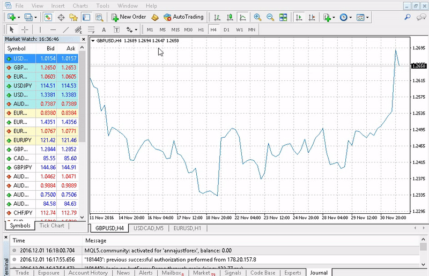Click the Zoom Out magnifier icon
The height and width of the screenshot is (276, 429).
(270, 17)
